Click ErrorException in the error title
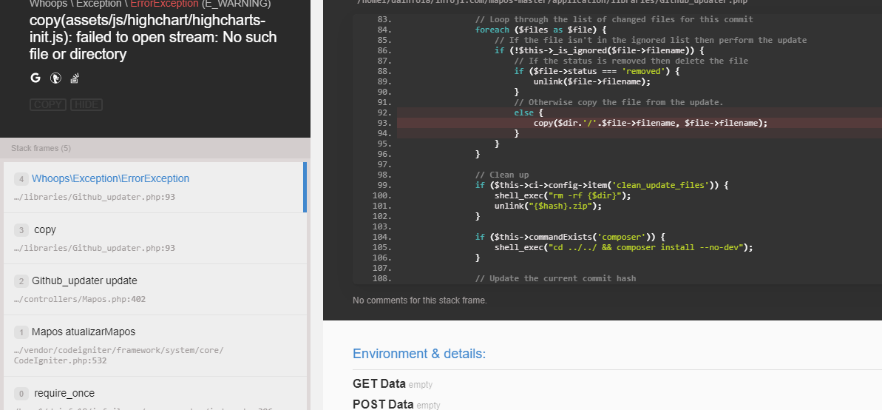The width and height of the screenshot is (882, 410). (164, 4)
